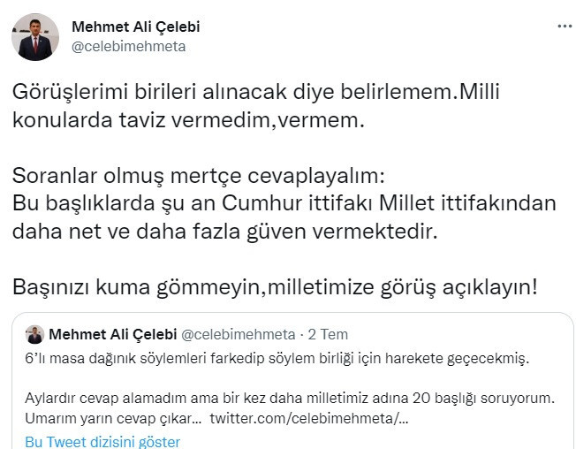Viewport: 576px width, 449px height.
Task: Click Mehmet Ali Çelebi's large profile picture
Action: click(36, 36)
